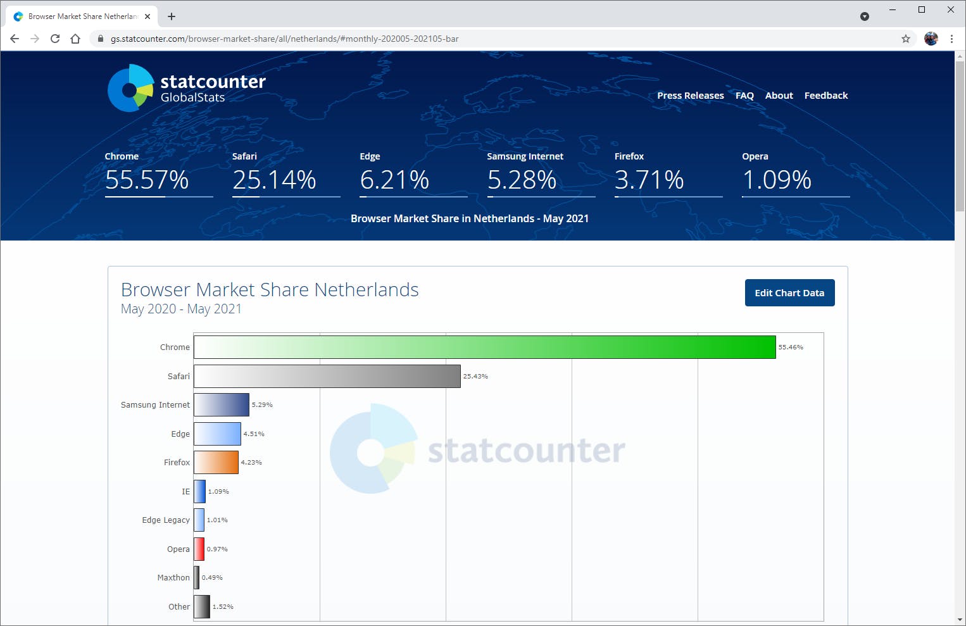Click the Edit Chart Data button

point(789,293)
